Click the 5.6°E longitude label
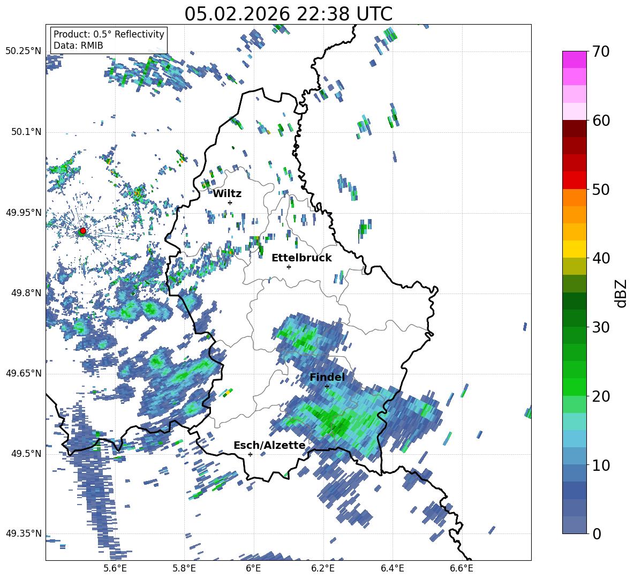The height and width of the screenshot is (579, 634). (x=115, y=569)
